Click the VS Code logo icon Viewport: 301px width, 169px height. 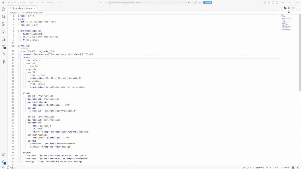(x=3, y=3)
